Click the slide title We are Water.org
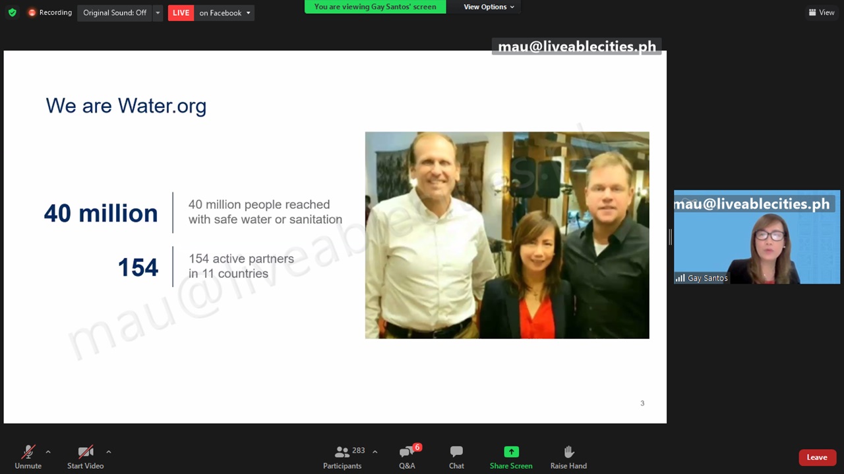 click(x=126, y=106)
